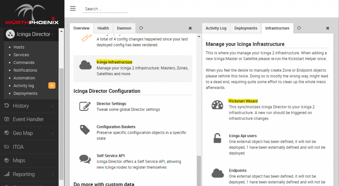Expand the Reporting sidebar section
The image size is (339, 186).
click(x=29, y=174)
